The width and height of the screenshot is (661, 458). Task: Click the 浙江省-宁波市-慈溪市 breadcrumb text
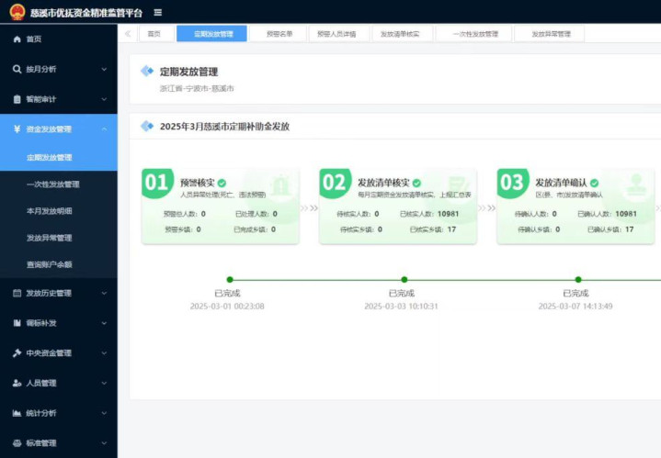[x=197, y=88]
